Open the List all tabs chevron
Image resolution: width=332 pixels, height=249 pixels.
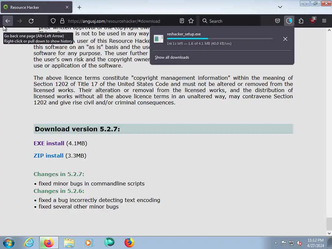(280, 7)
